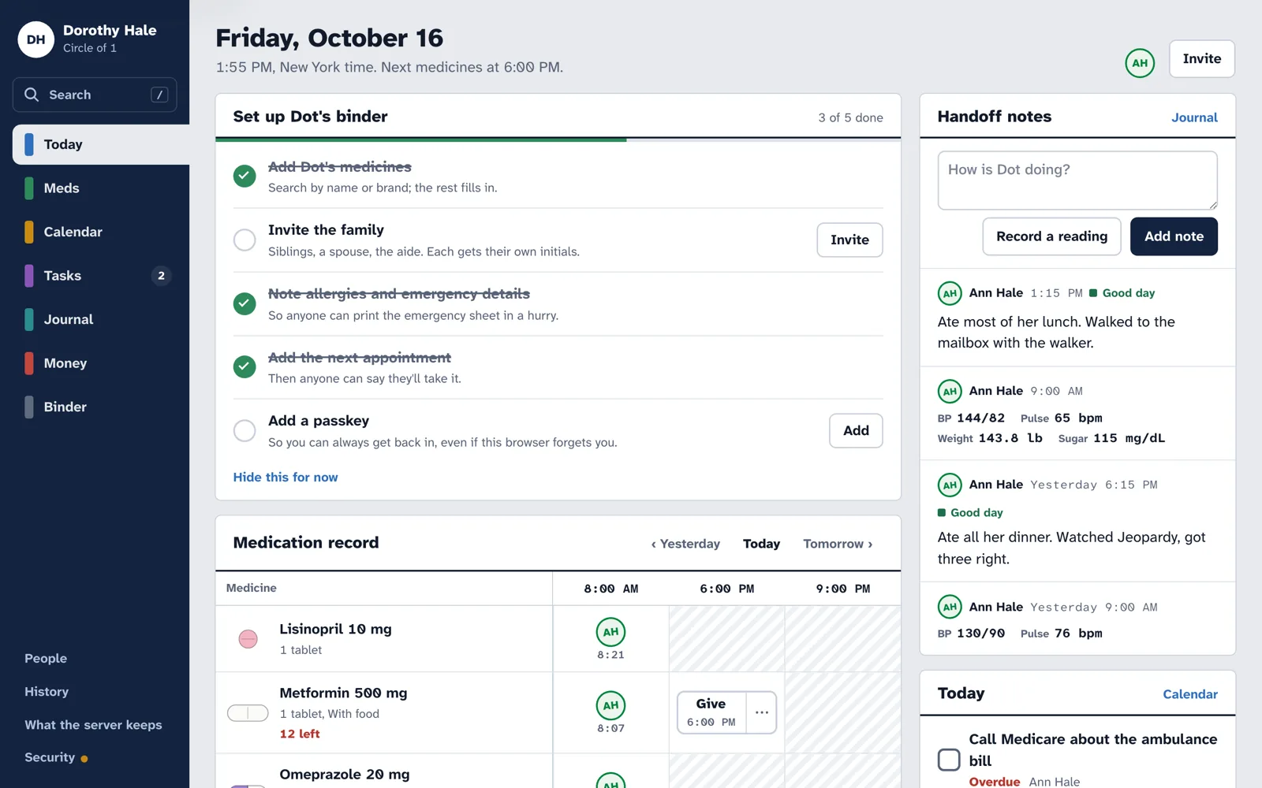Screen dimensions: 1262x788
Task: Give the Metformin 6:00 PM dose
Action: coord(711,712)
